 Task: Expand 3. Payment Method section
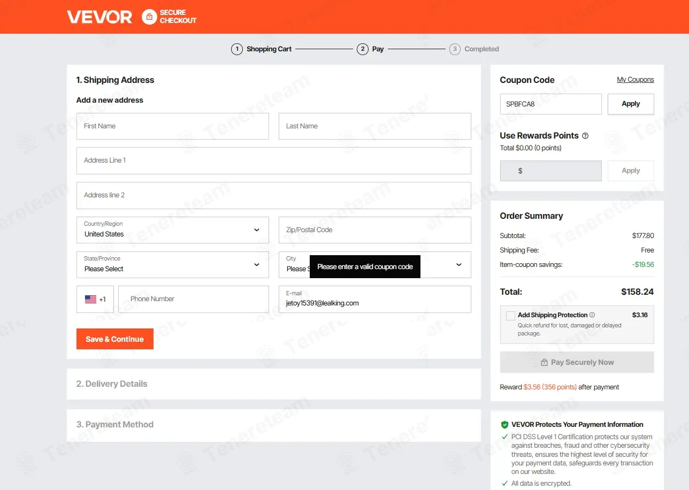point(274,425)
